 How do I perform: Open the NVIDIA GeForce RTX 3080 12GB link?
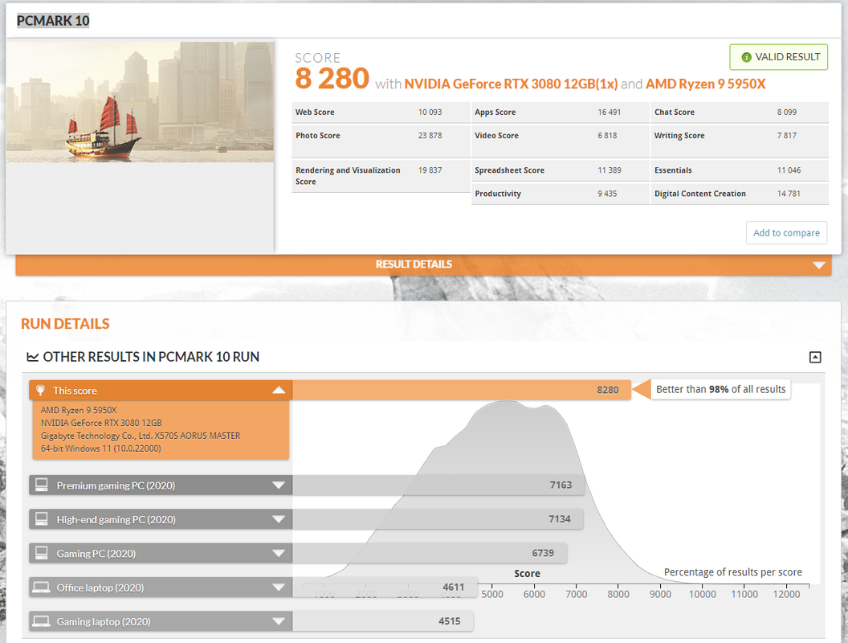pos(511,84)
